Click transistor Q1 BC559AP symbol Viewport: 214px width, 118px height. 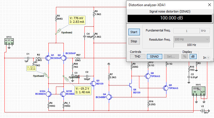(x=49, y=58)
